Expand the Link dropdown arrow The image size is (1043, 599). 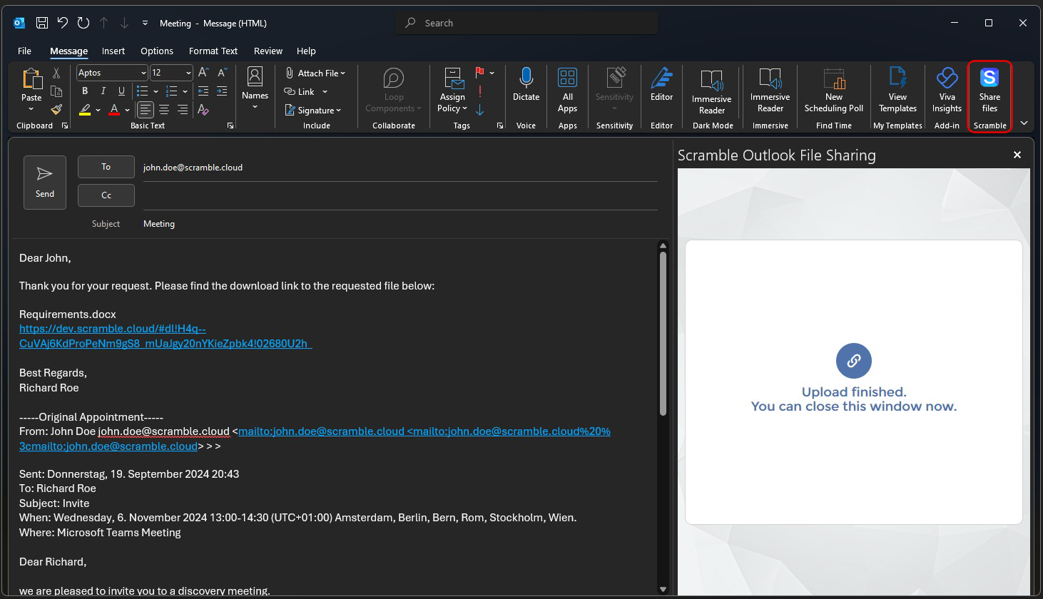(325, 92)
